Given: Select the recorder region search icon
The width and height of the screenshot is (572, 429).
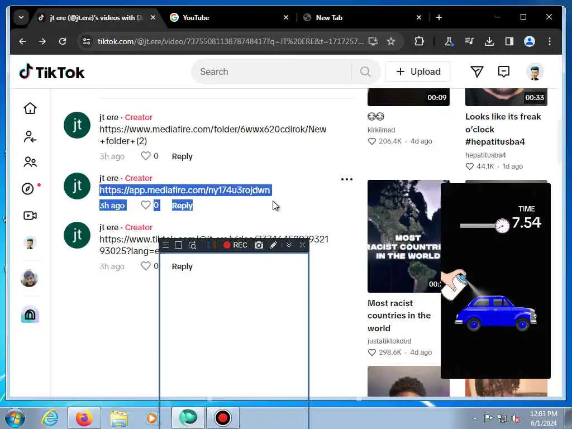Looking at the screenshot, I should 192,245.
